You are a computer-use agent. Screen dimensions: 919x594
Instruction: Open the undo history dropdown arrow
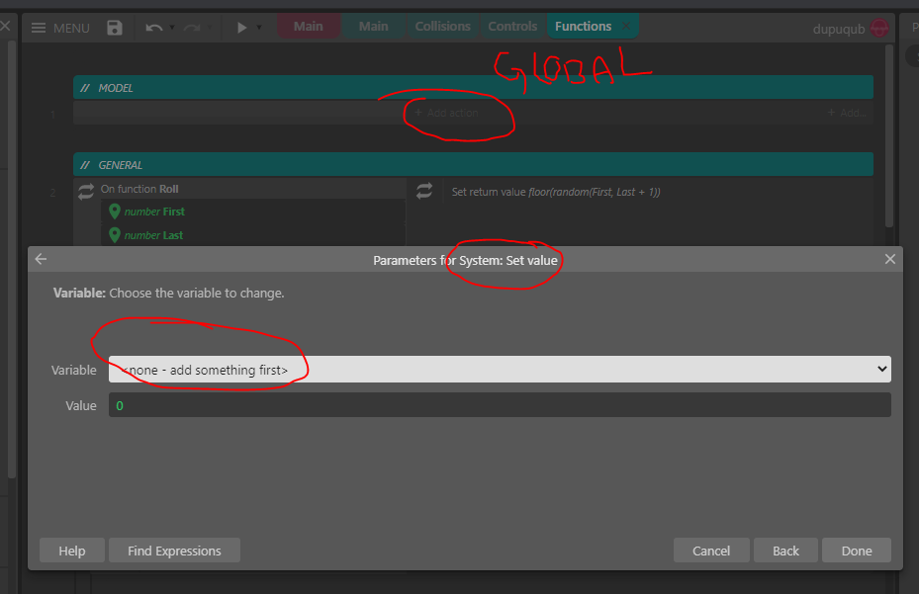click(x=172, y=28)
